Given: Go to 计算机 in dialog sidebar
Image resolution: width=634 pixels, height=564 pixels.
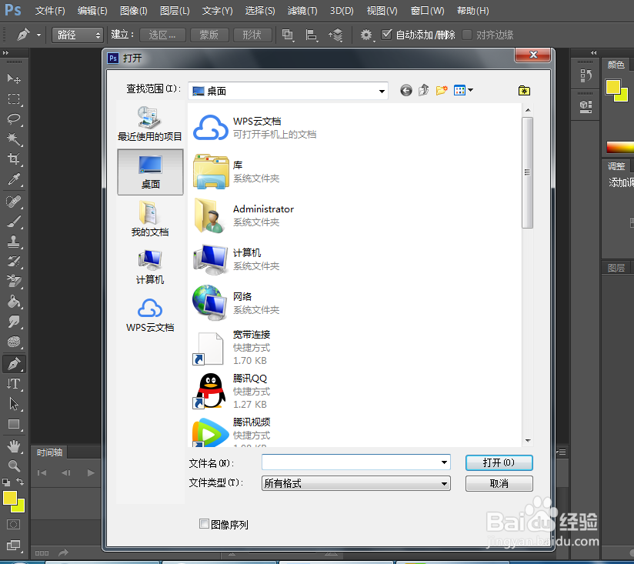Looking at the screenshot, I should (150, 267).
